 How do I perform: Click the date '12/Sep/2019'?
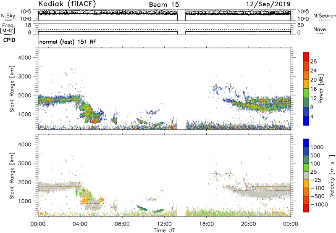(x=268, y=4)
